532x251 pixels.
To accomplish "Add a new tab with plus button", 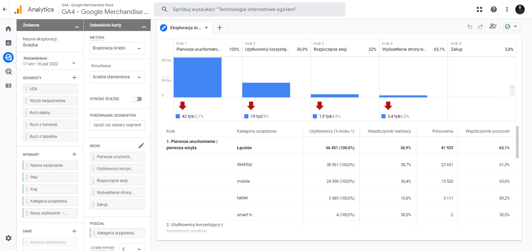I will tap(219, 28).
